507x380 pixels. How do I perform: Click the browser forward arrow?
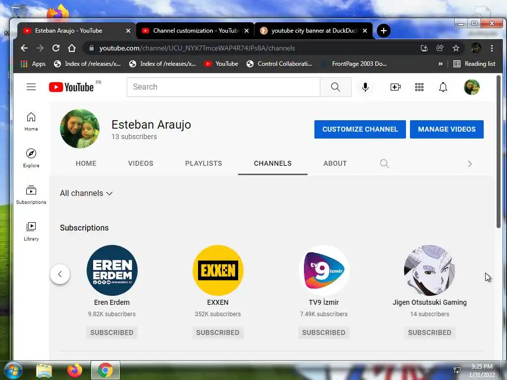[x=40, y=48]
